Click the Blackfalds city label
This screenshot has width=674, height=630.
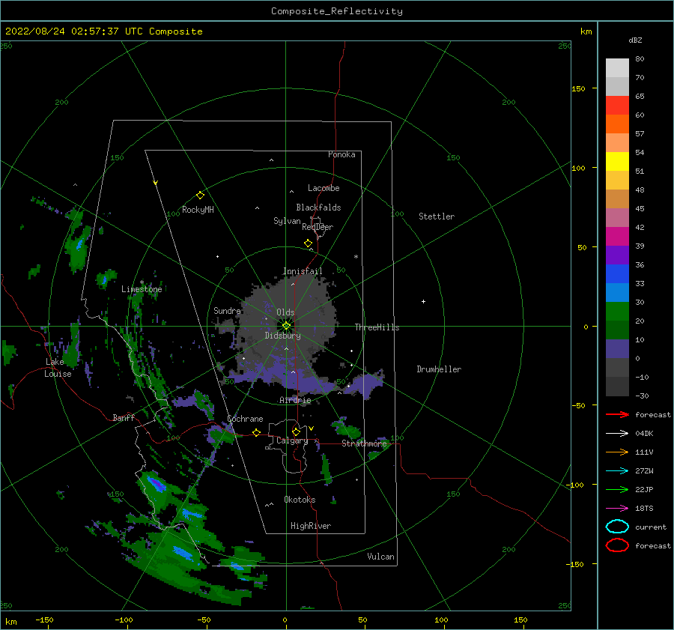coord(318,208)
